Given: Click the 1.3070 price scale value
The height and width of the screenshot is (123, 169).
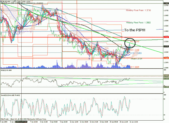Looking at the screenshot, I should coord(166,62).
